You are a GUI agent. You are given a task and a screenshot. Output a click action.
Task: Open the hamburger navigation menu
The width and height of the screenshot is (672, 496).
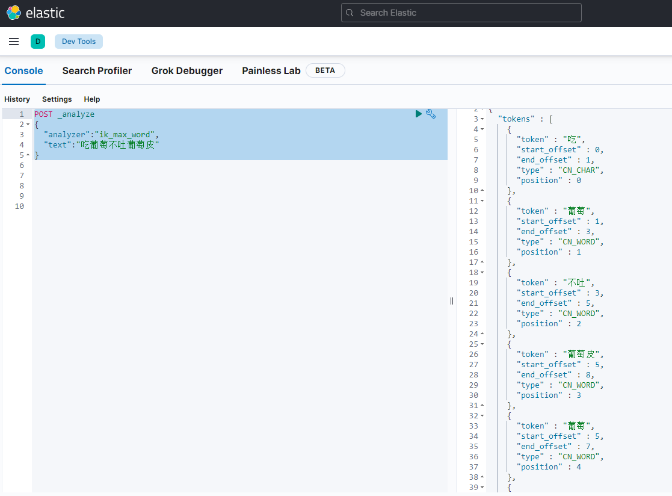point(14,42)
